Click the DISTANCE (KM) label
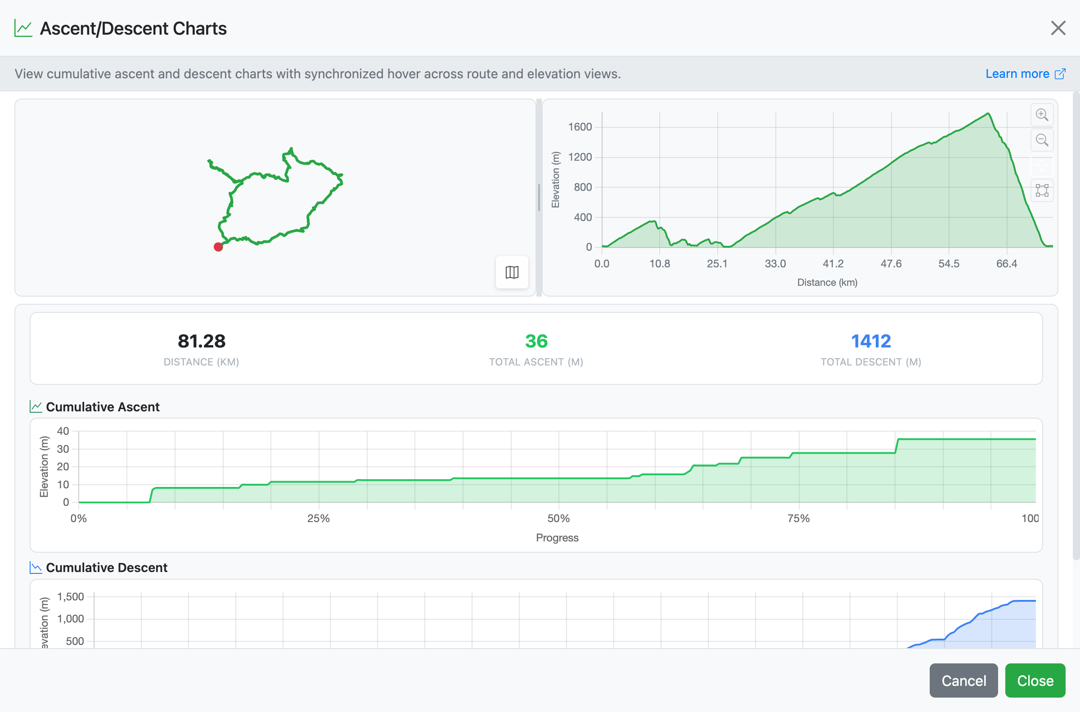Viewport: 1080px width, 712px height. [x=202, y=362]
